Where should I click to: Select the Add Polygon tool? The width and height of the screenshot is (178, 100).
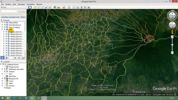click(39, 7)
